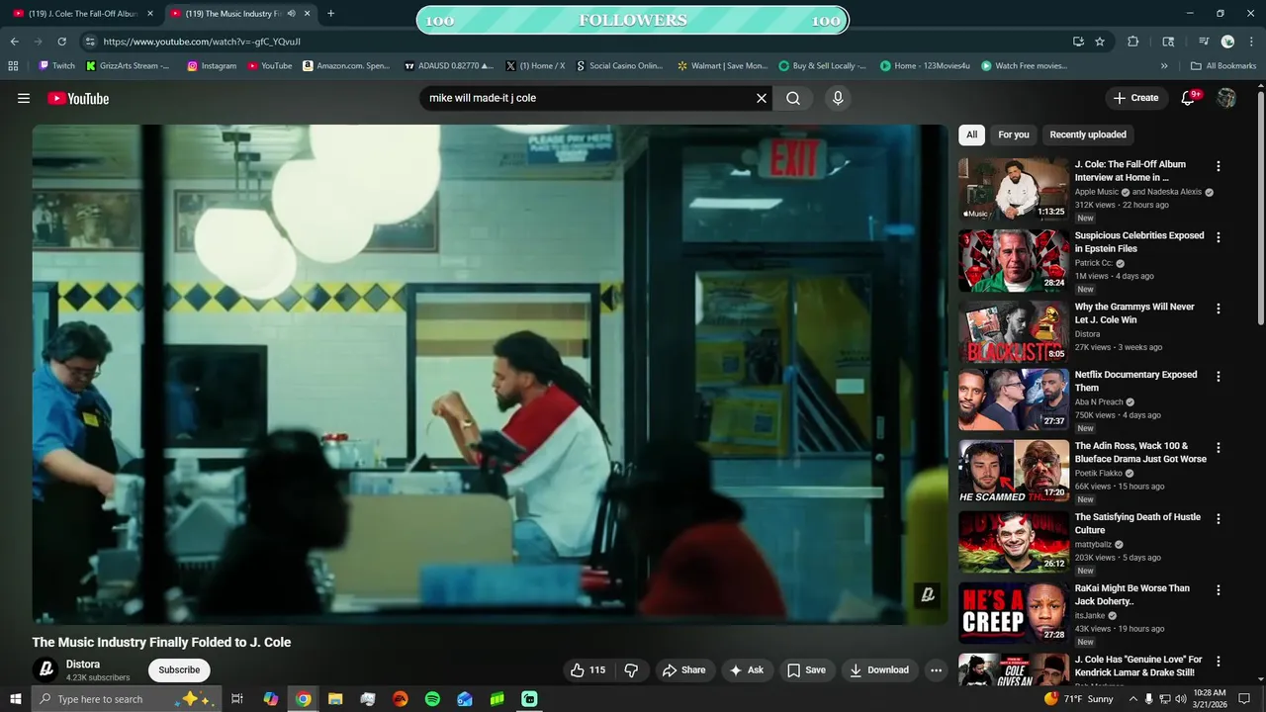This screenshot has height=712, width=1266.
Task: Open the EA app from the taskbar
Action: click(400, 699)
